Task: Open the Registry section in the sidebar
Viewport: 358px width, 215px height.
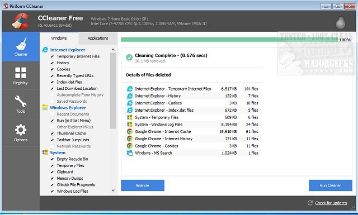Action: (21, 75)
